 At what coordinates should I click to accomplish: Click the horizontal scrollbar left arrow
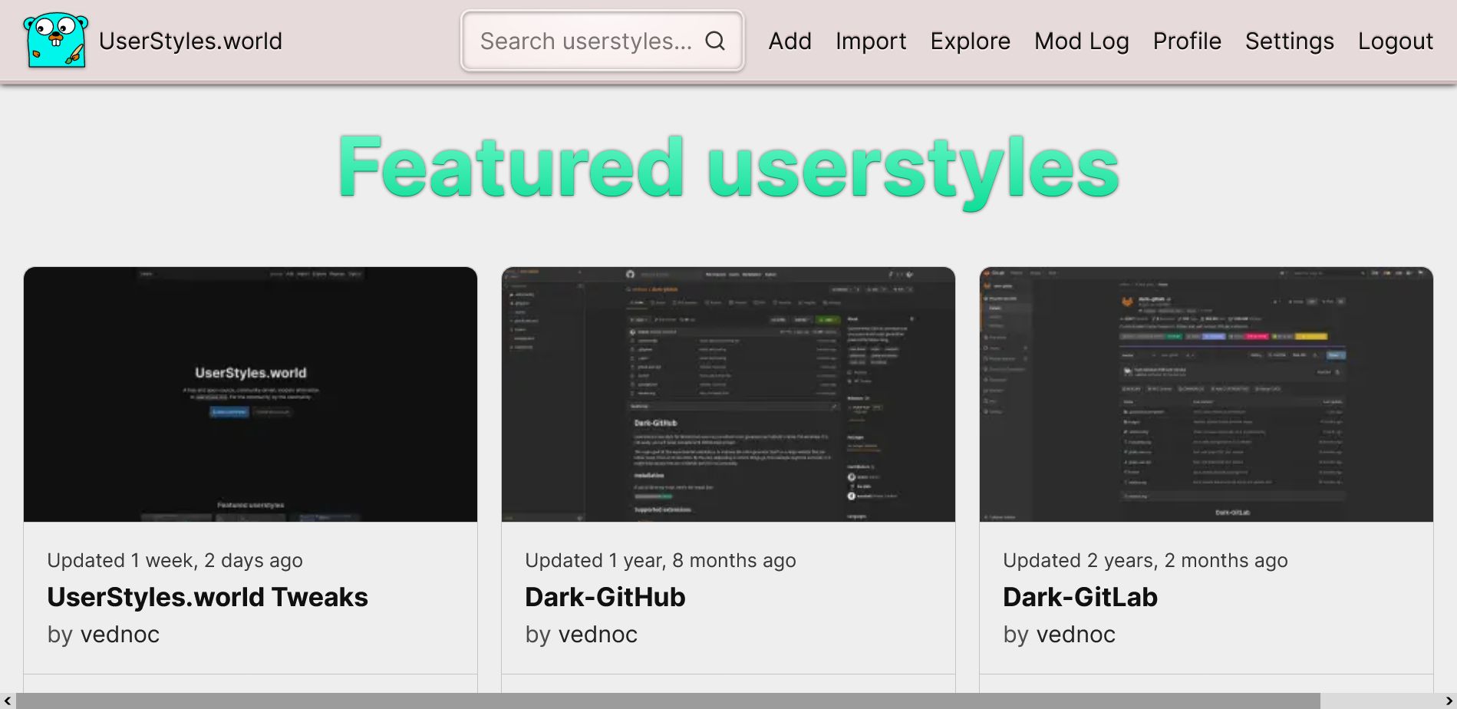(x=8, y=701)
